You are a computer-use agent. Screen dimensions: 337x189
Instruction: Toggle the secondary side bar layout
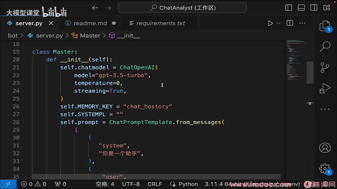(x=314, y=8)
